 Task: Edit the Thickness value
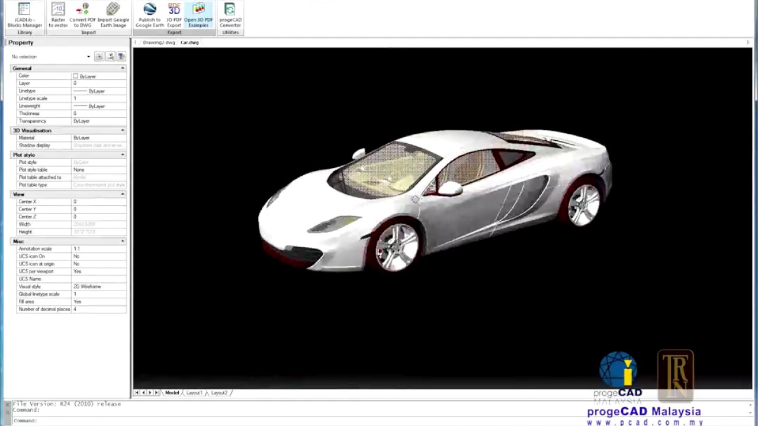(99, 114)
